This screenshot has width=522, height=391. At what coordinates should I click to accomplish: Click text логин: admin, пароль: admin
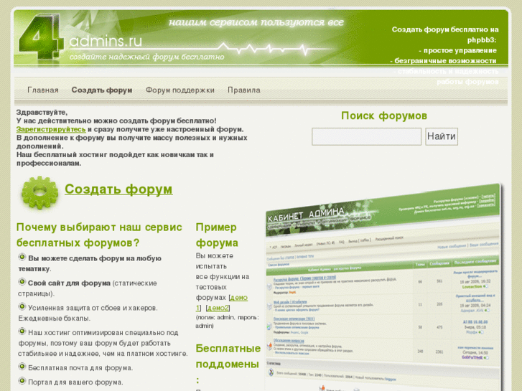click(228, 321)
